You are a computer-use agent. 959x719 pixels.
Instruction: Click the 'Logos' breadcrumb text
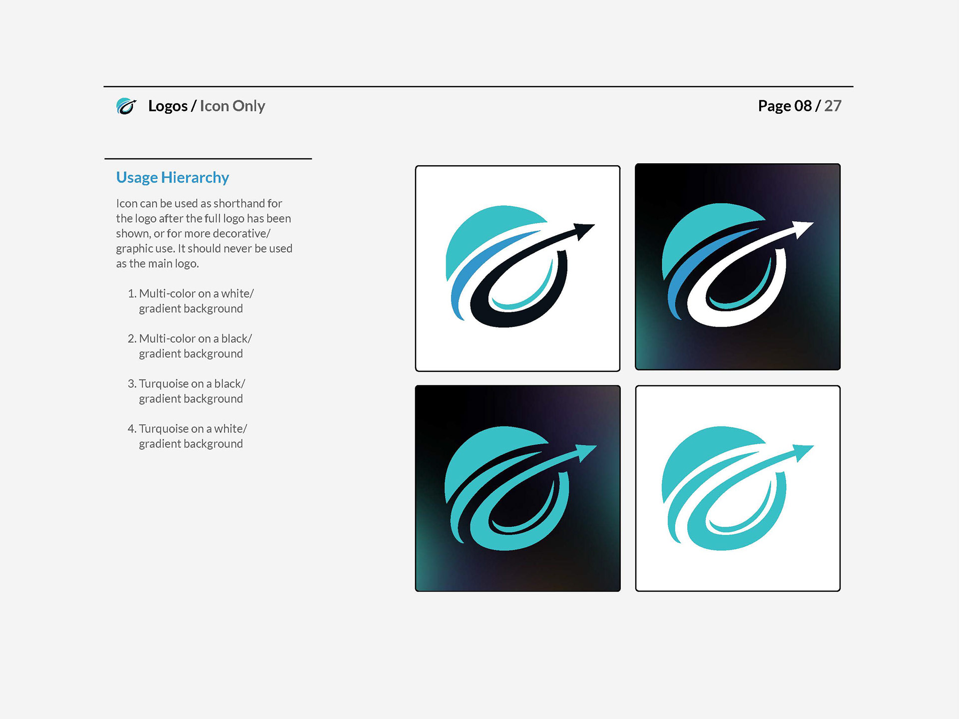[168, 106]
